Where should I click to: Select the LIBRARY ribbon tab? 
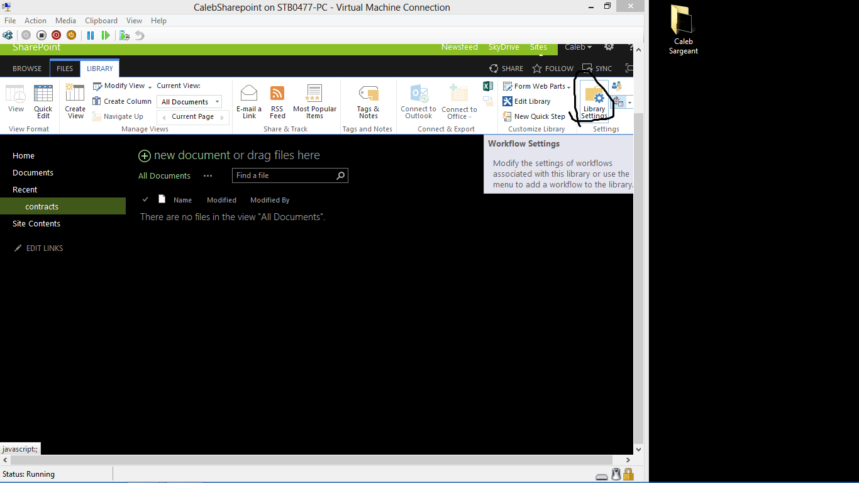click(100, 69)
